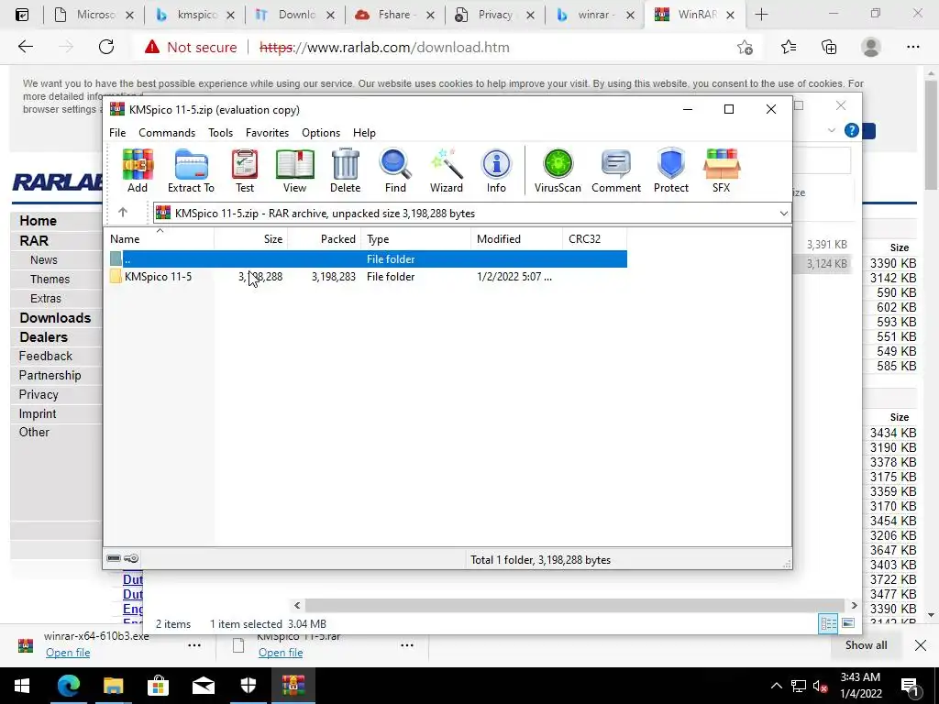Switch Explorer to details view icon
The image size is (939, 704).
pos(828,623)
